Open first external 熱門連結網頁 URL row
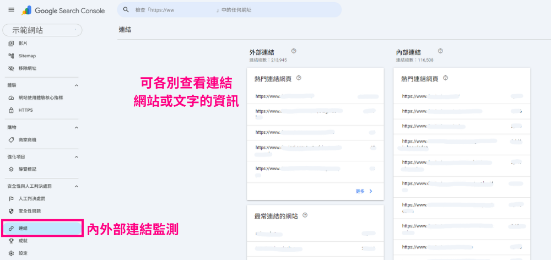The image size is (551, 260). tap(315, 96)
